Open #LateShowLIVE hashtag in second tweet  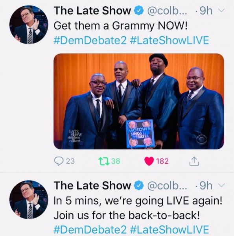(x=169, y=229)
